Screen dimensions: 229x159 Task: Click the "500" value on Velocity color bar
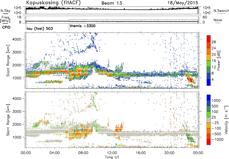click(215, 106)
